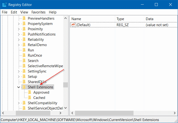
Task: Click the tree pane vertical scrollbar thumb
Action: pos(66,85)
